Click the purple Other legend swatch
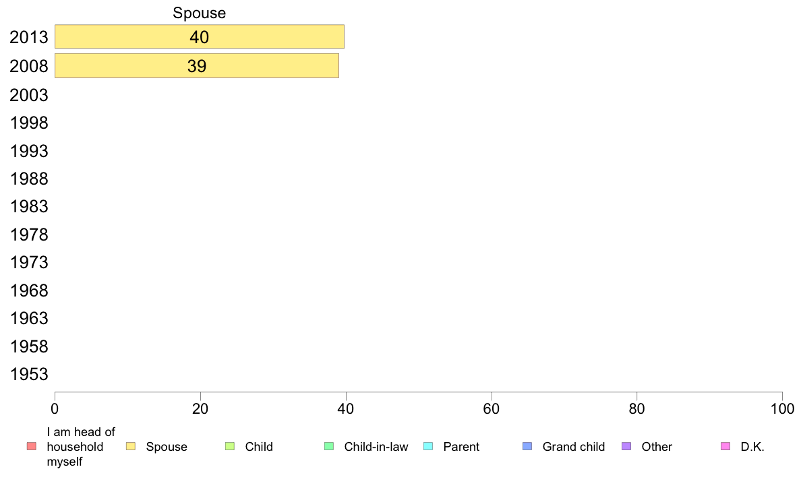 [626, 446]
